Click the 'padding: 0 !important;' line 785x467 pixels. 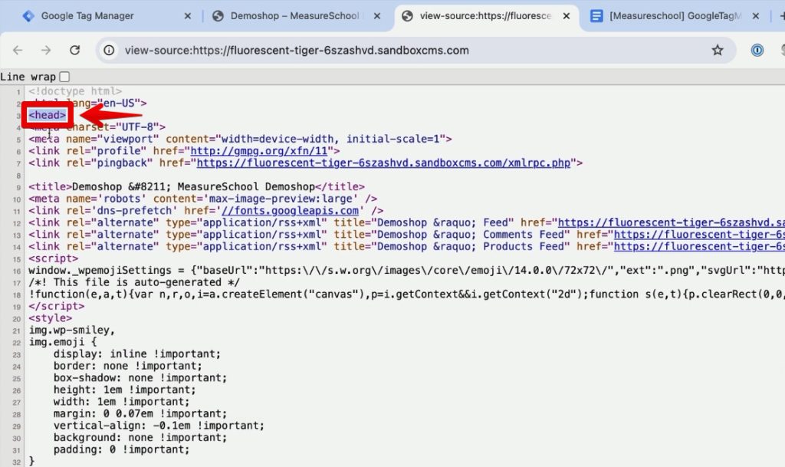tap(121, 449)
